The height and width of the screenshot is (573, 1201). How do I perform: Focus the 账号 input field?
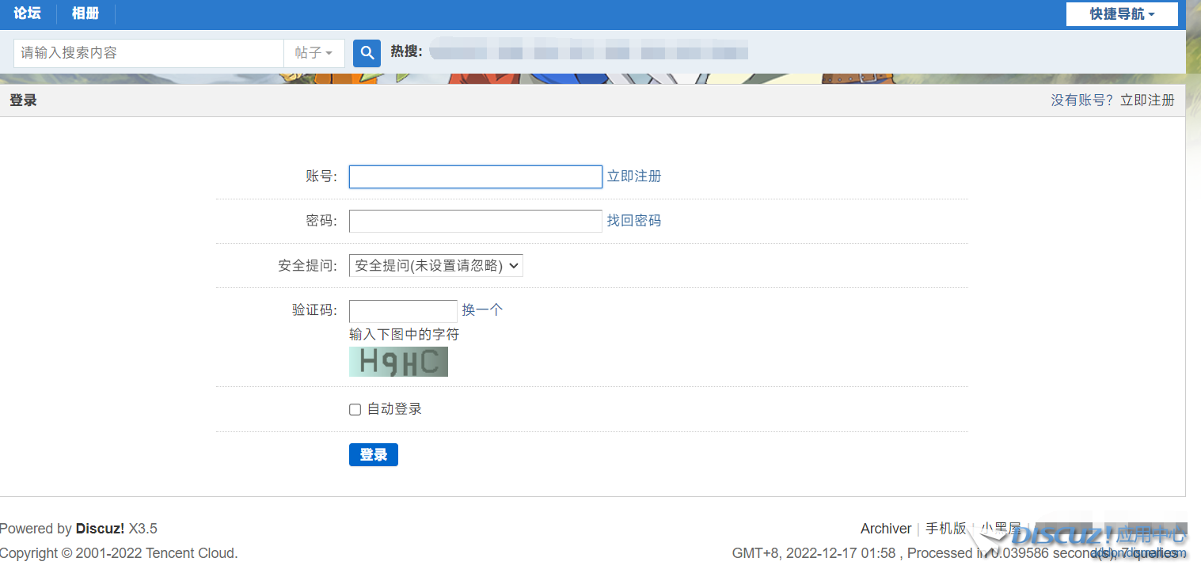(x=475, y=176)
